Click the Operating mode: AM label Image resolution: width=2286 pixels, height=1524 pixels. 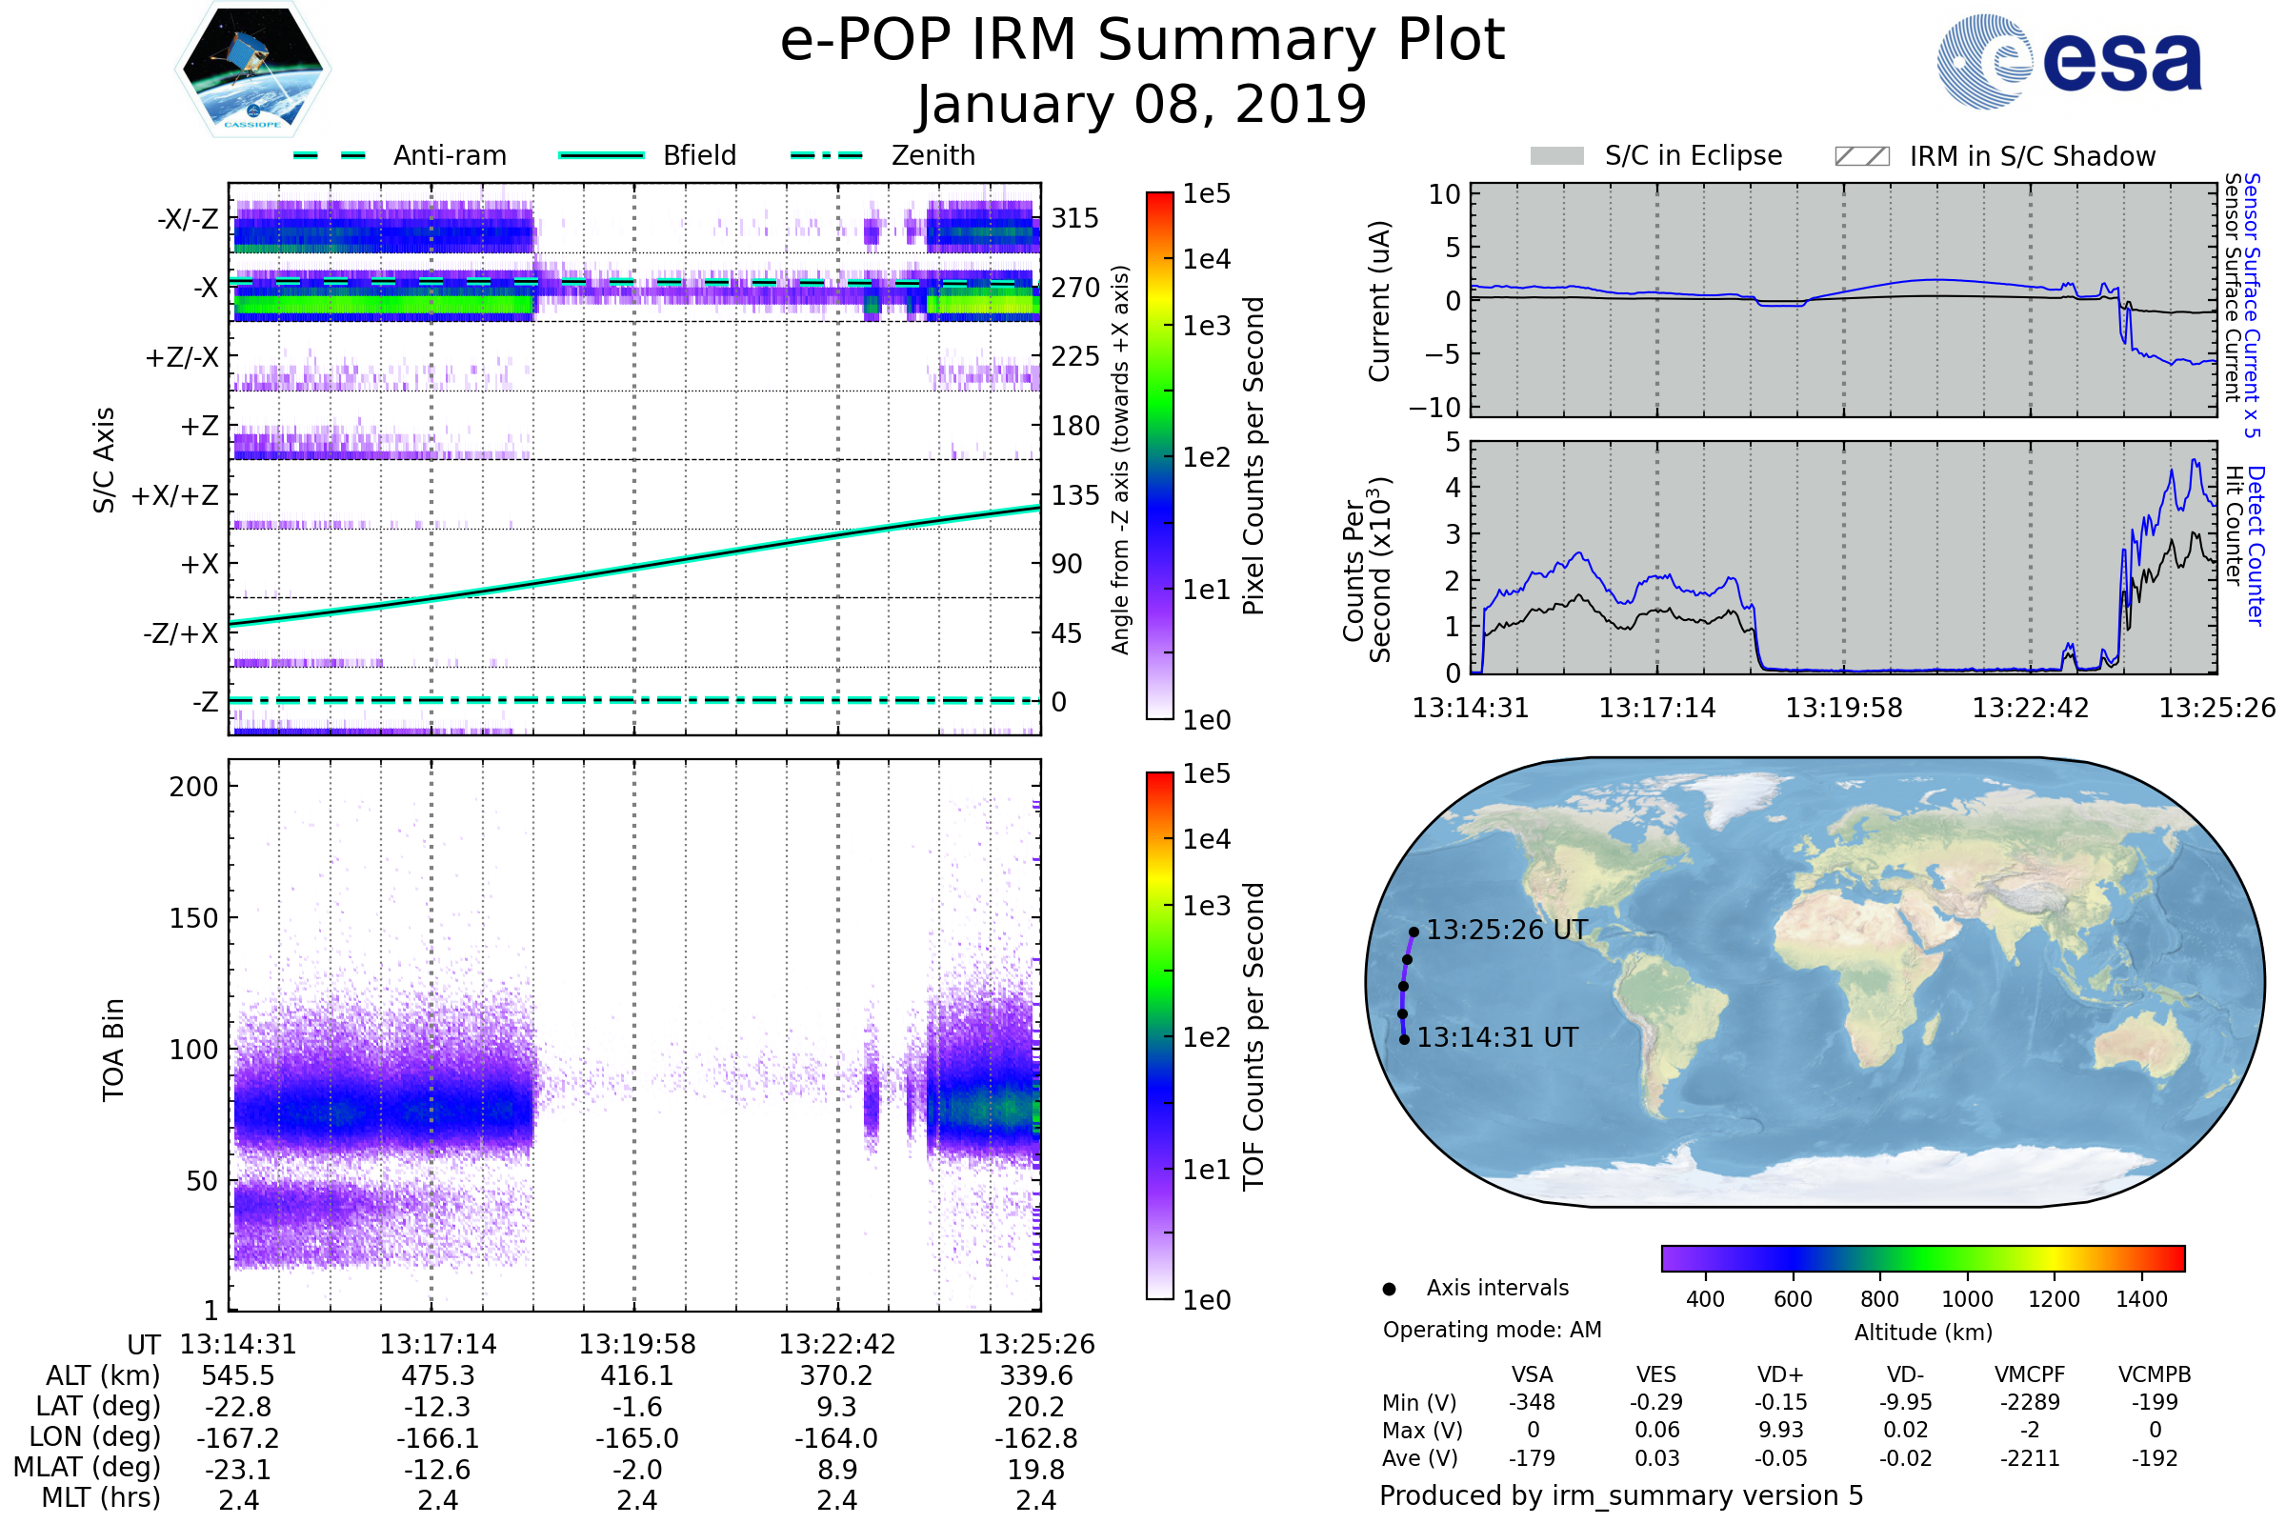[1492, 1330]
